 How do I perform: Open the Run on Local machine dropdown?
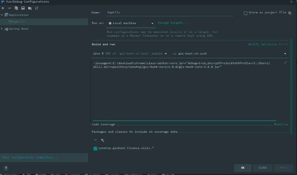[x=131, y=23]
